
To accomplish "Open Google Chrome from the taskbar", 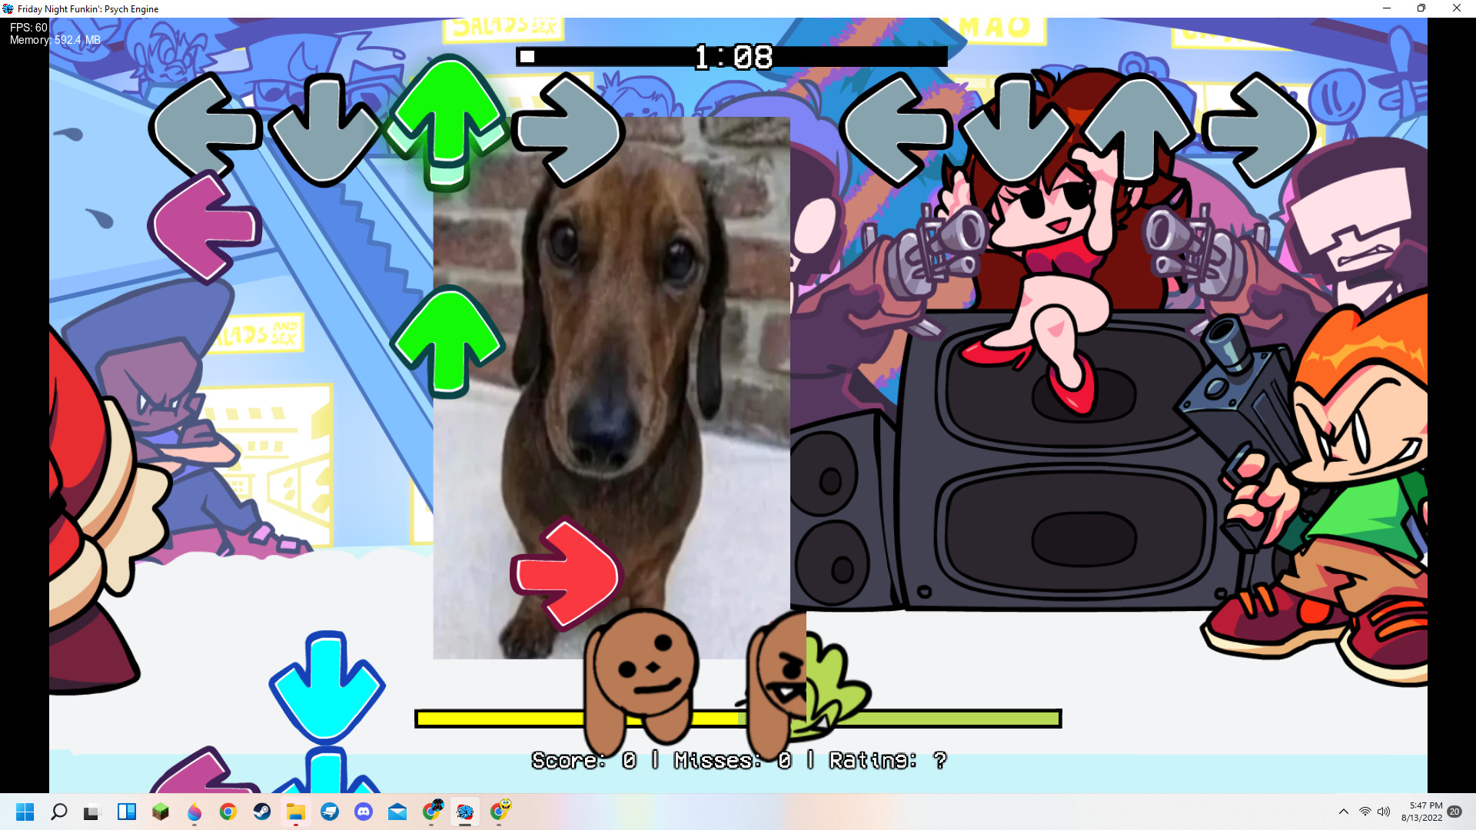I will tap(228, 812).
